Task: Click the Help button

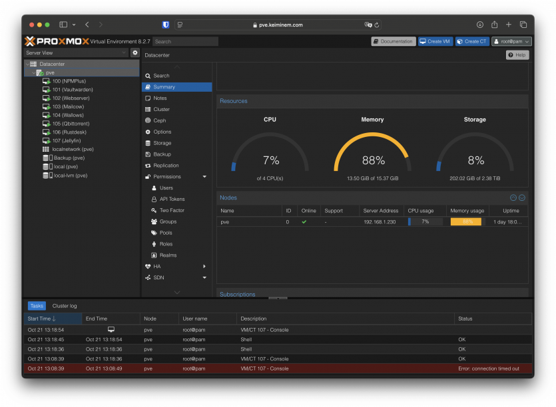Action: coord(517,55)
